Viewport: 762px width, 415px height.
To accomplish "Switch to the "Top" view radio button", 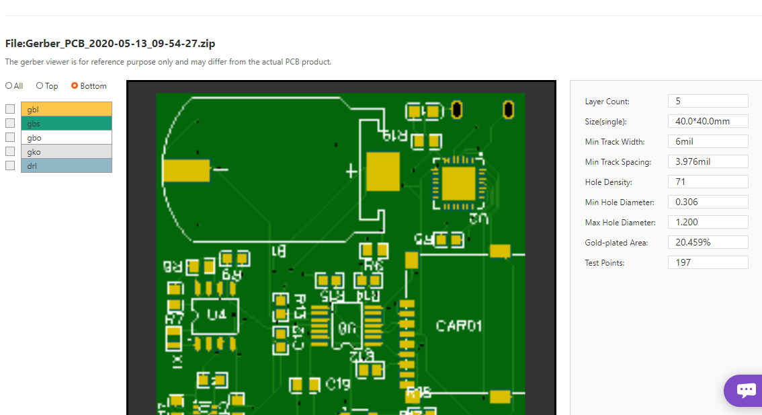I will point(38,85).
